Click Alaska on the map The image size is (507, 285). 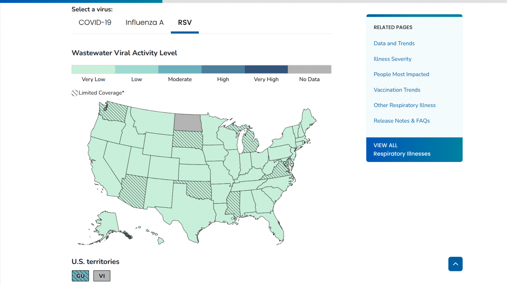coord(106,223)
